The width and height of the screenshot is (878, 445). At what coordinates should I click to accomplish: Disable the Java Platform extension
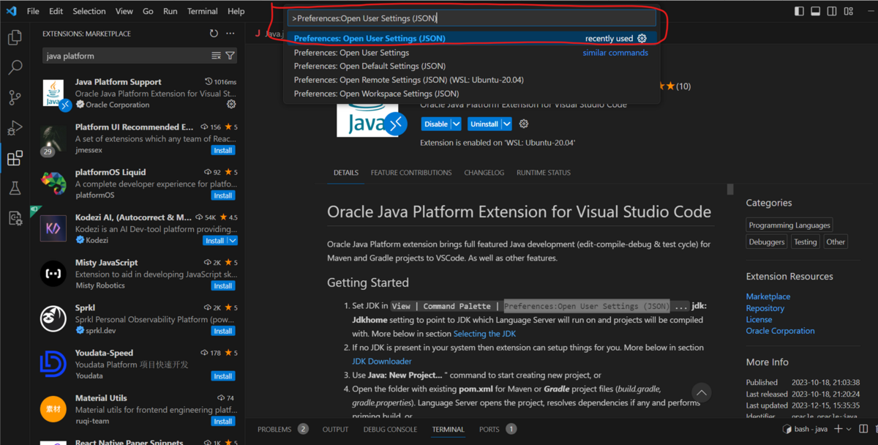click(x=435, y=124)
